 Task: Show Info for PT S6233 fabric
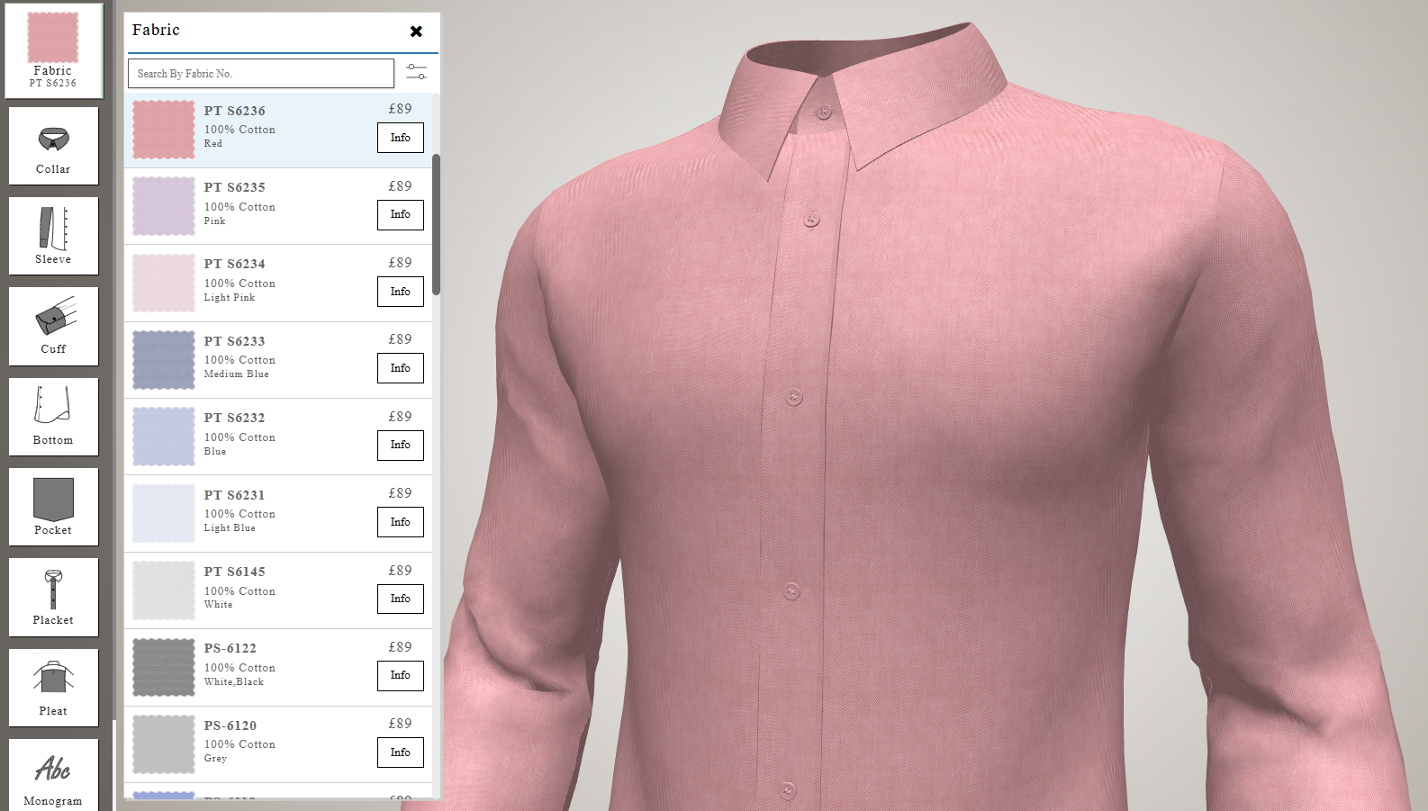pyautogui.click(x=401, y=368)
